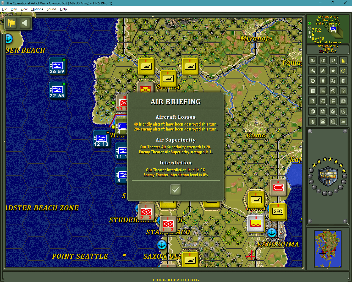Click the tank silhouette icon
This screenshot has height=282, width=352.
point(343,121)
